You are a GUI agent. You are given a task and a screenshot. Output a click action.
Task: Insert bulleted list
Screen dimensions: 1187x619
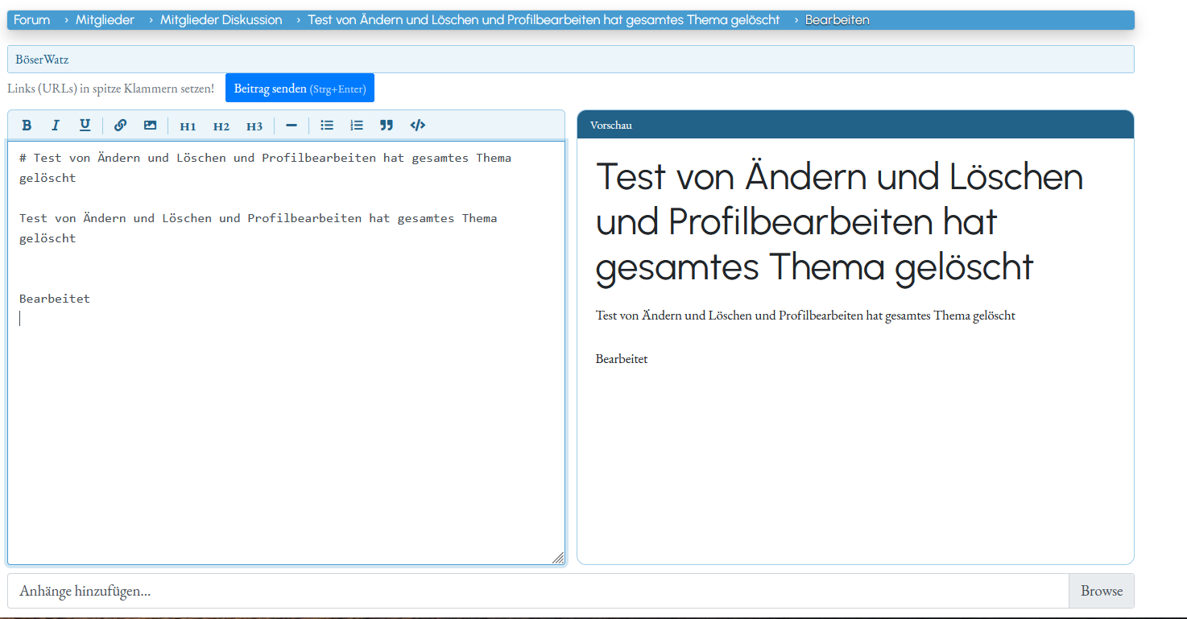(327, 126)
